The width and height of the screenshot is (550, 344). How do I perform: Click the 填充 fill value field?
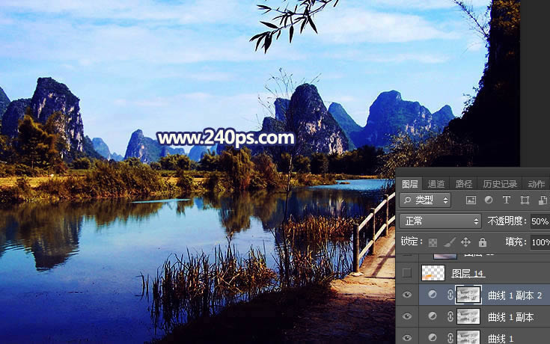(540, 242)
